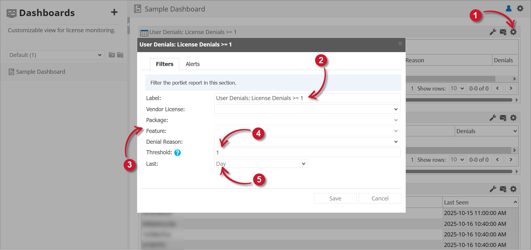
Task: Open the Package dropdown
Action: (x=307, y=120)
